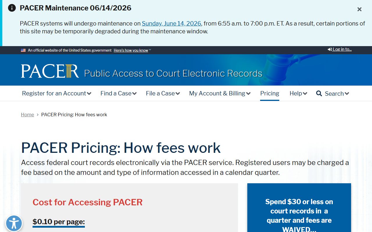Click the Log in to... link
Image resolution: width=372 pixels, height=232 pixels.
click(x=340, y=49)
